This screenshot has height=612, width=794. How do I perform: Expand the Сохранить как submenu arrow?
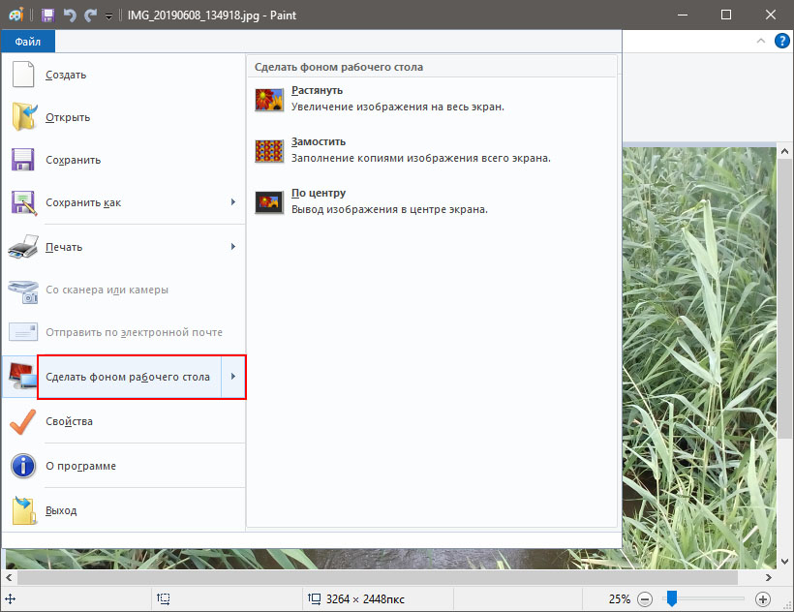coord(233,202)
